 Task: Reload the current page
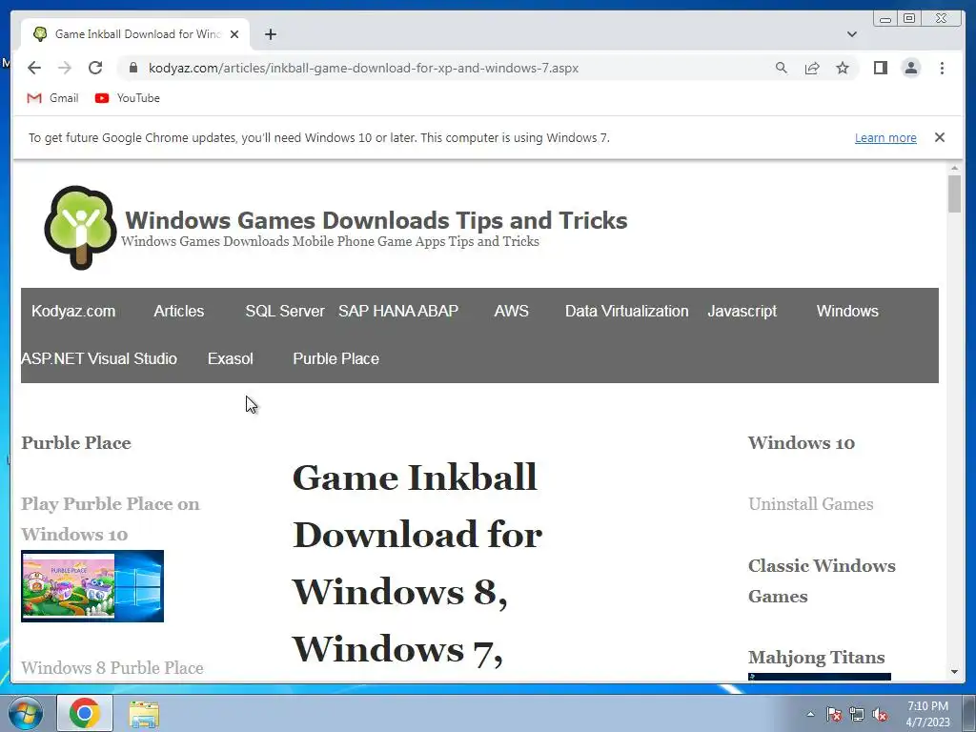95,68
